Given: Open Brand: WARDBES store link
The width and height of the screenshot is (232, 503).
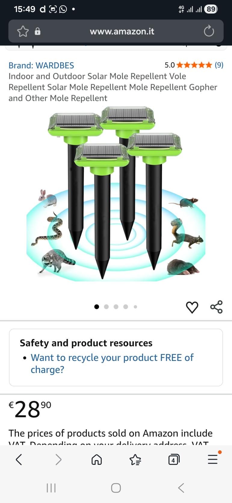Looking at the screenshot, I should tap(41, 65).
